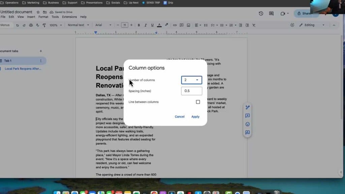Click the line and paragraph spacing icon
Image resolution: width=345 pixels, height=194 pixels.
tap(206, 25)
